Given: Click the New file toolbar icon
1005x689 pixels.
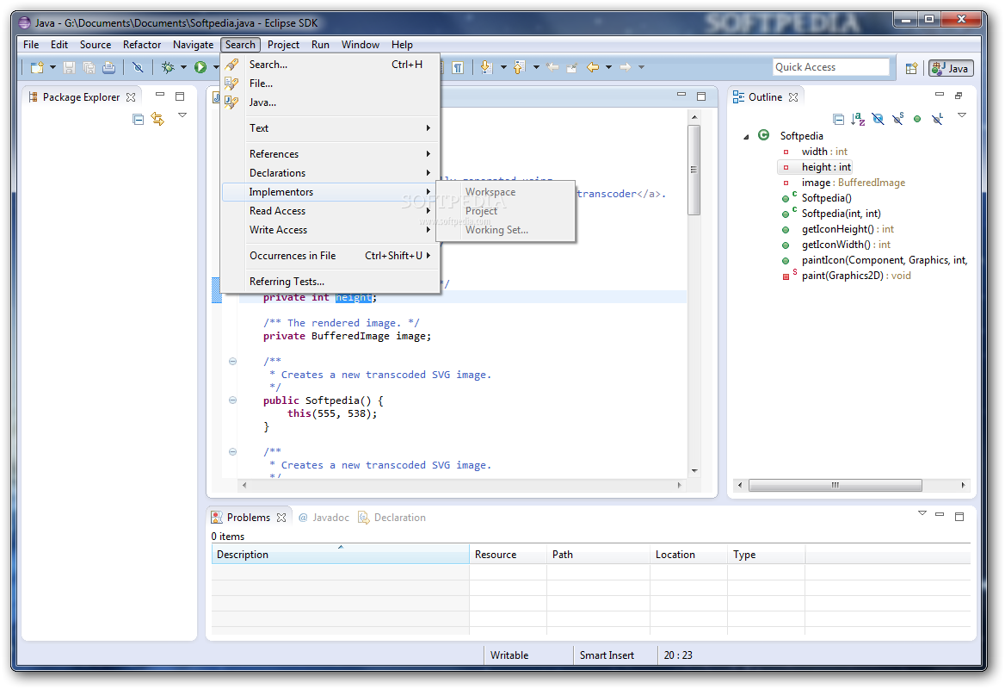Looking at the screenshot, I should pos(37,67).
